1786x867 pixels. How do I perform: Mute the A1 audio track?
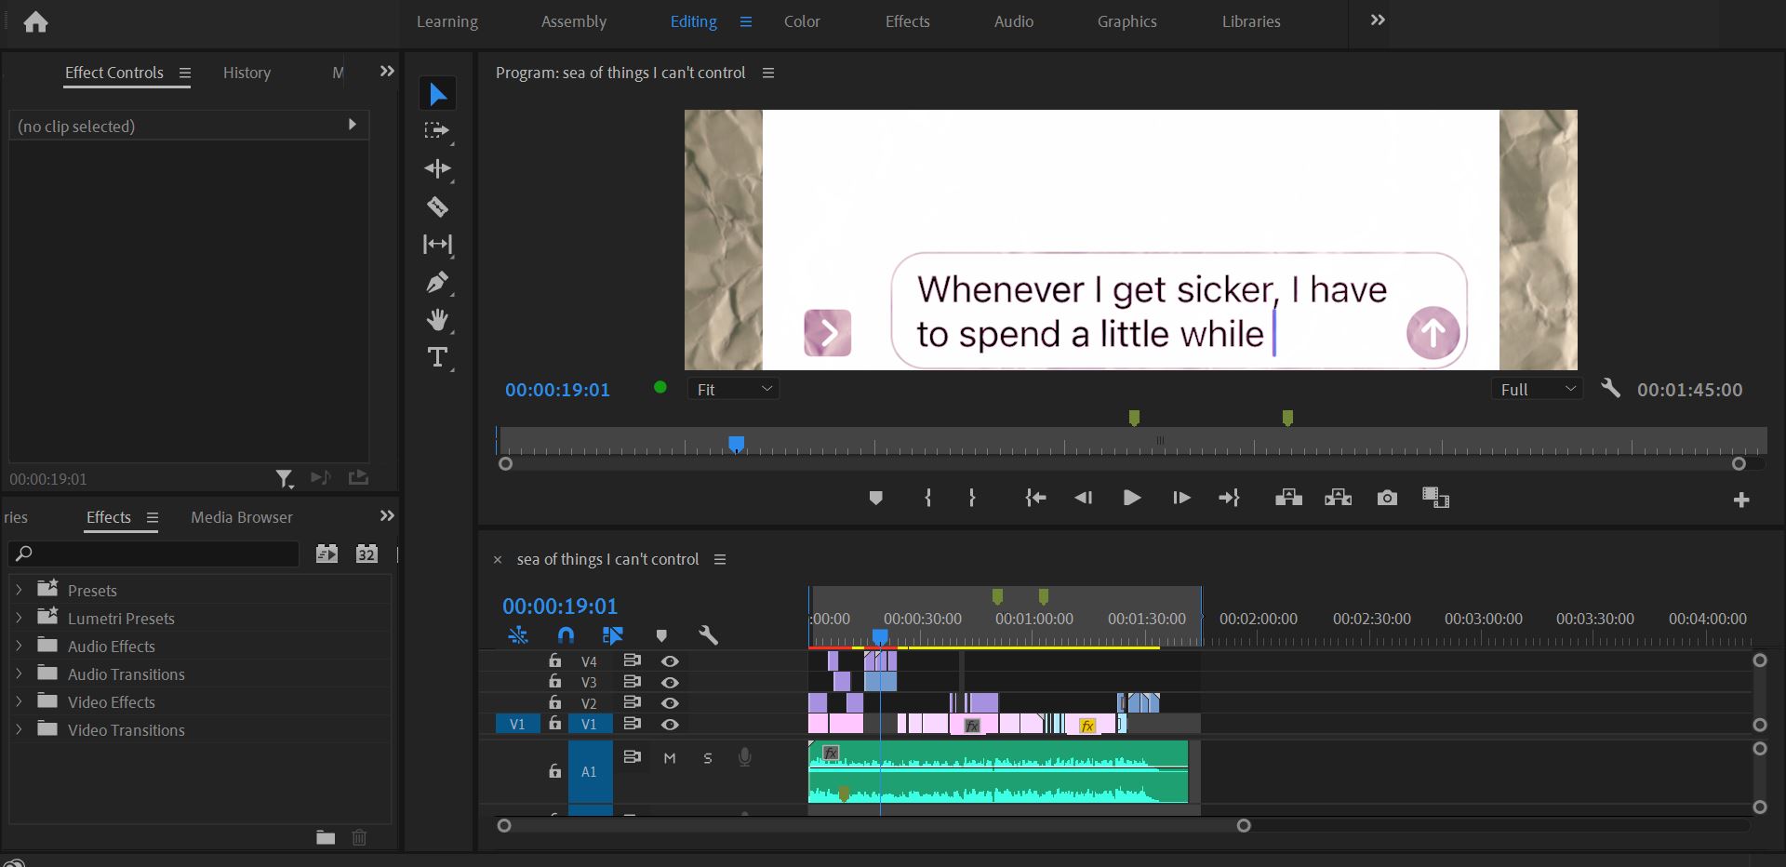[x=669, y=758]
